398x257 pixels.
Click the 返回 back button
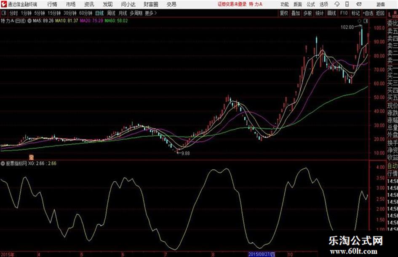(x=380, y=13)
